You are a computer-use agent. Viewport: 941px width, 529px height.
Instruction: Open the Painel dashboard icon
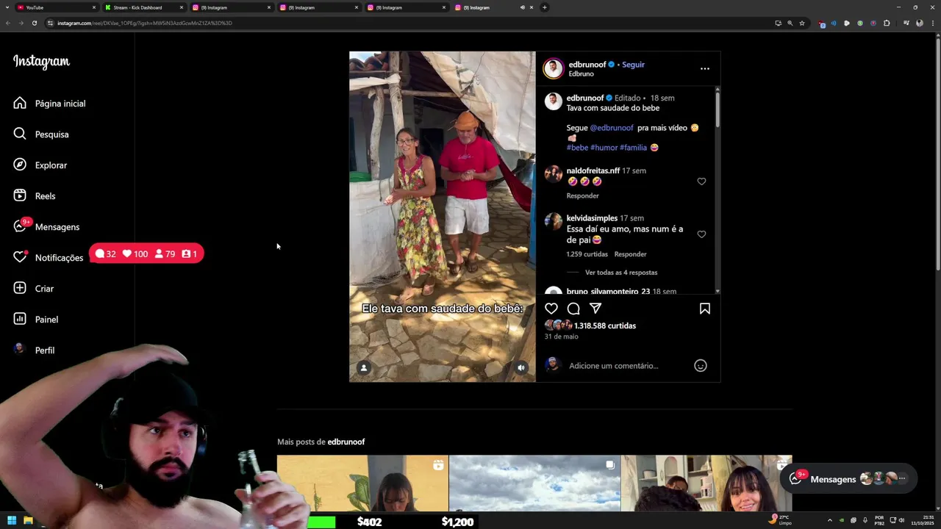point(20,320)
